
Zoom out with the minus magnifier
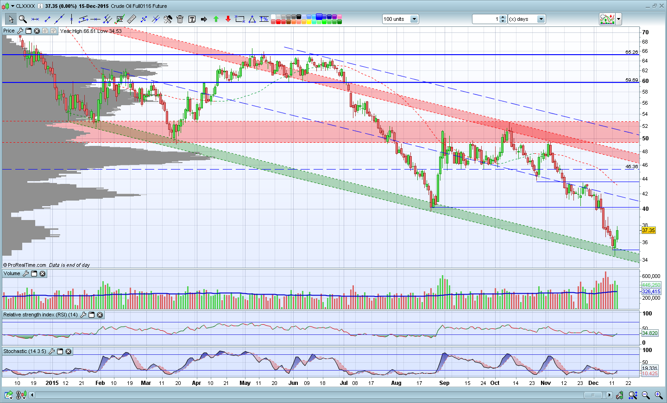[x=645, y=395]
